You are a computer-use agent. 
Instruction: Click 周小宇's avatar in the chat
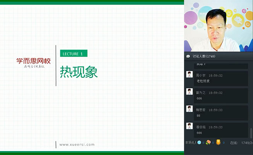tap(189, 74)
